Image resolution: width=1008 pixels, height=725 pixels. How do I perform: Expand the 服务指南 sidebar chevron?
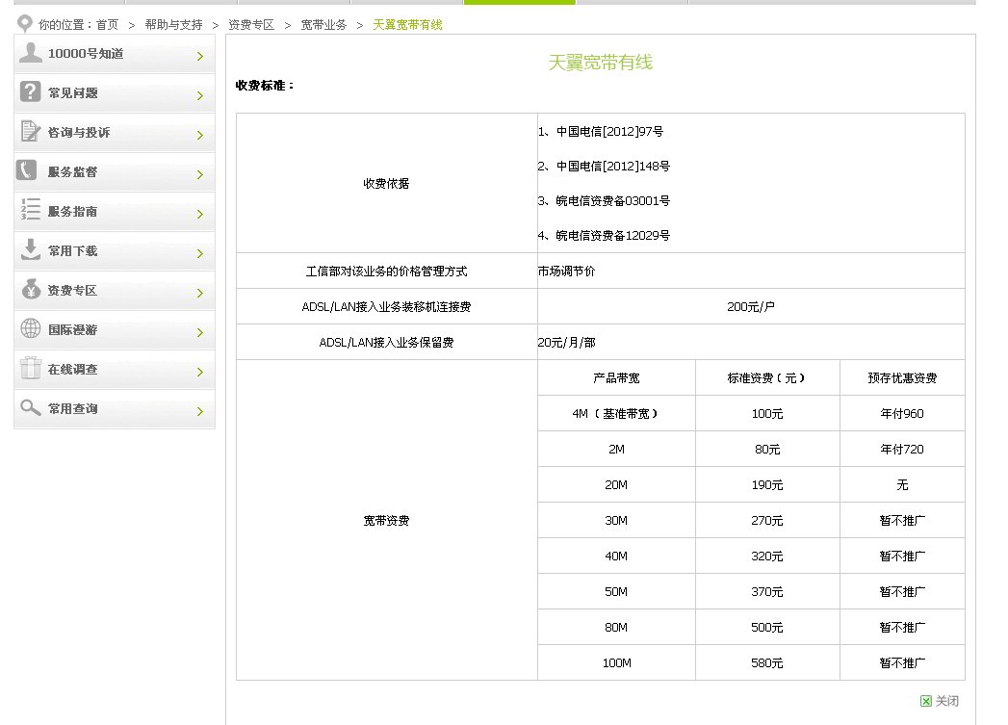point(202,212)
